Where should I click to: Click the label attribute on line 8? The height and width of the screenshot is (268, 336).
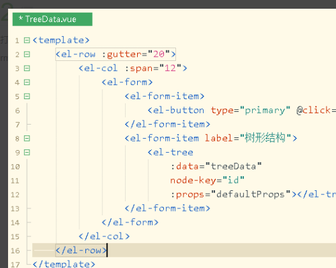[x=219, y=138]
